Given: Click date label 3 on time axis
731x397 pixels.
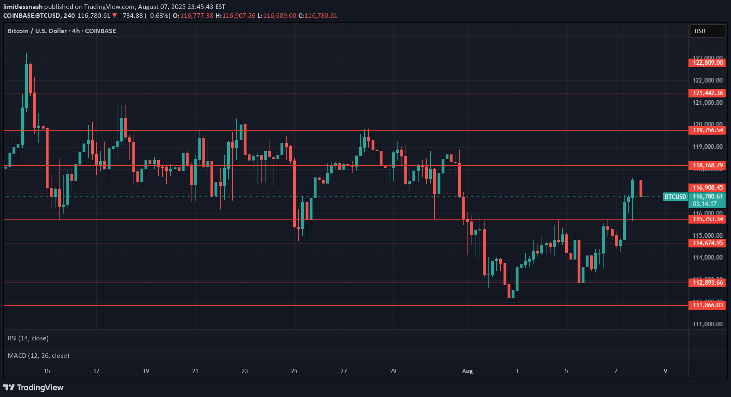Looking at the screenshot, I should click(517, 371).
